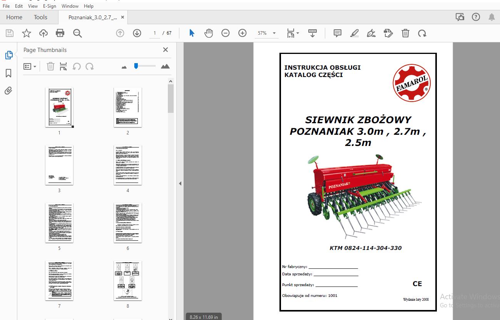This screenshot has width=500, height=320.
Task: Open the View menu
Action: tap(33, 6)
